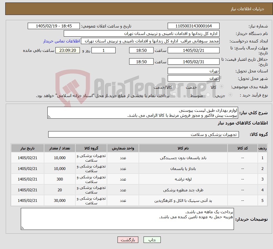Click the نام کالا column header
This screenshot has height=249, width=273.
[183, 148]
